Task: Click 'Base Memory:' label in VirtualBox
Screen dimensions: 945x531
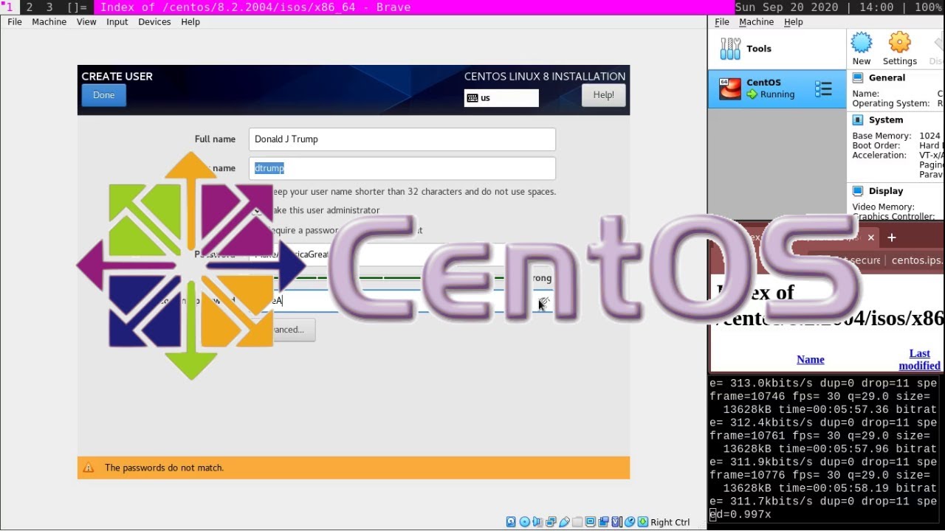Action: (882, 136)
